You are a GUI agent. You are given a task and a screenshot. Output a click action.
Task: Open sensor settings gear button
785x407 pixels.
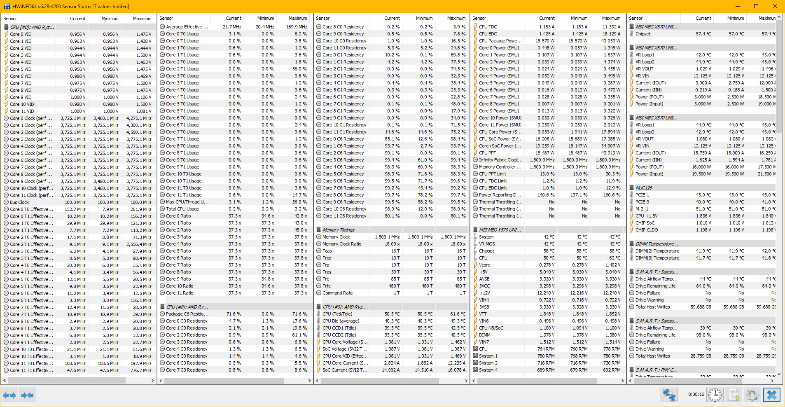[x=752, y=395]
